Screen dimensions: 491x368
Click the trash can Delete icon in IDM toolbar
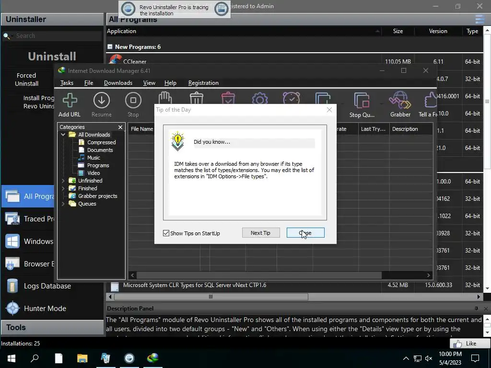point(197,98)
